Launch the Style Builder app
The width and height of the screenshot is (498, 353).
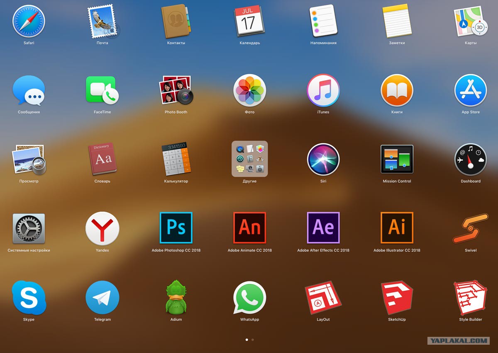click(471, 297)
